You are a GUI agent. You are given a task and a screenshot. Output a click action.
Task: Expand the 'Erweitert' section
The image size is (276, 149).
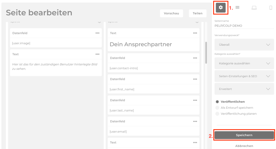[x=244, y=89]
